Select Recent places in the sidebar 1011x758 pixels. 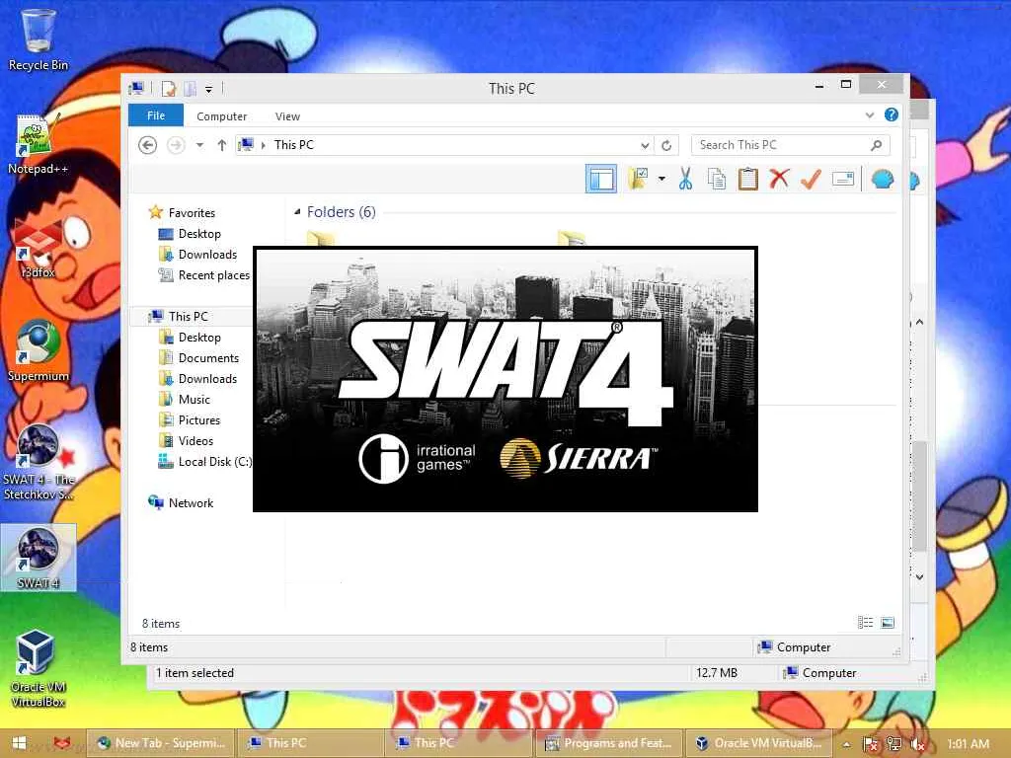213,275
